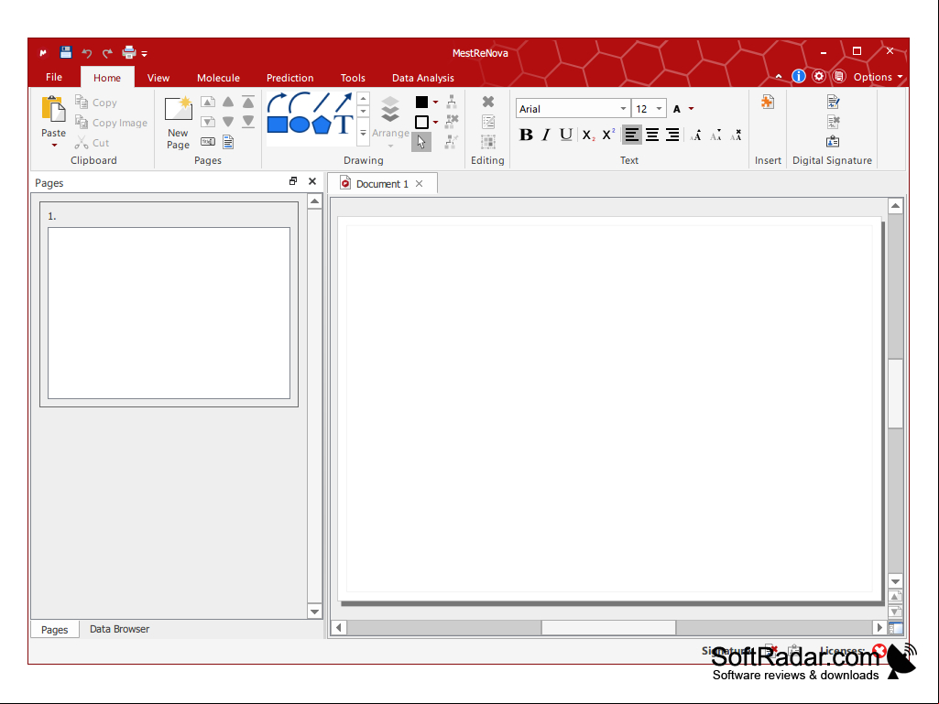Viewport: 939px width, 704px height.
Task: Collapse the ribbon with the caret button
Action: [x=778, y=77]
